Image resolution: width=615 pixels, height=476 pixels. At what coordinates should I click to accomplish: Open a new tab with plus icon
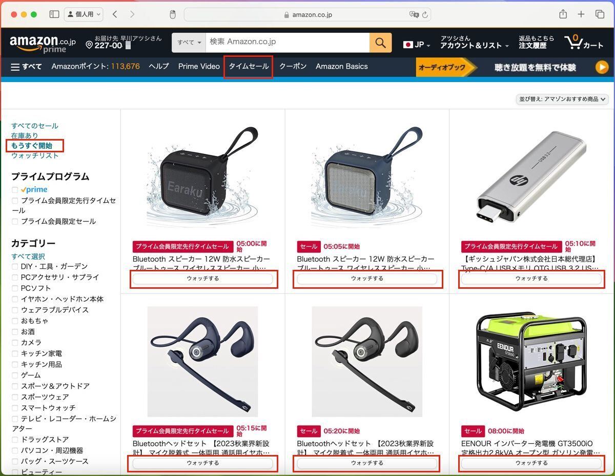tap(581, 14)
